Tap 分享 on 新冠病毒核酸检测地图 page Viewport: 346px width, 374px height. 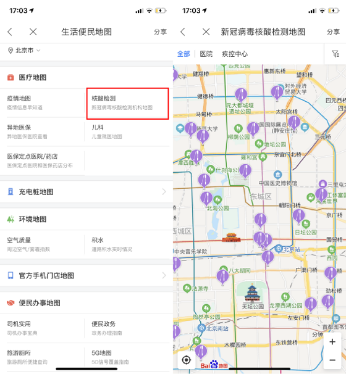click(x=333, y=31)
